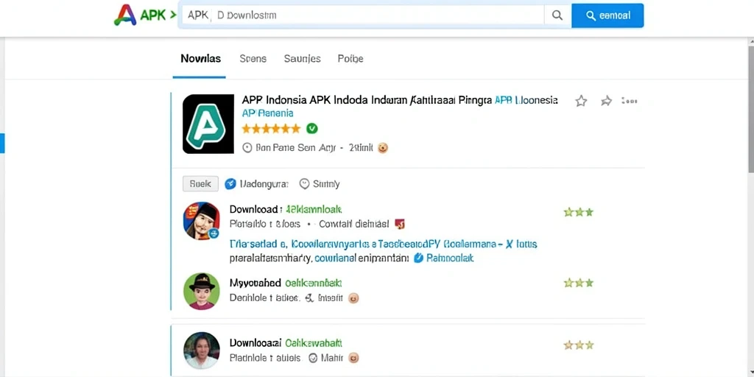Click the share arrow star icon

[607, 101]
